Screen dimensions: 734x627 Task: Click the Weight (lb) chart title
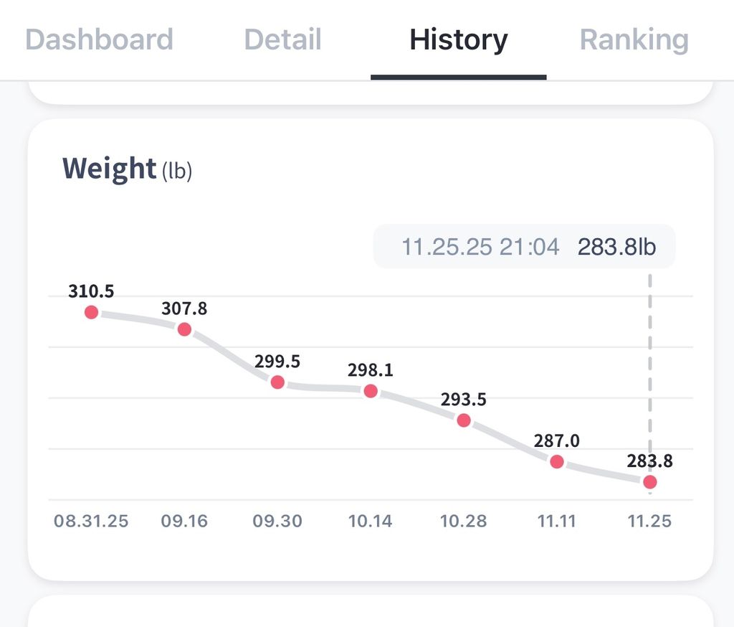click(x=127, y=169)
